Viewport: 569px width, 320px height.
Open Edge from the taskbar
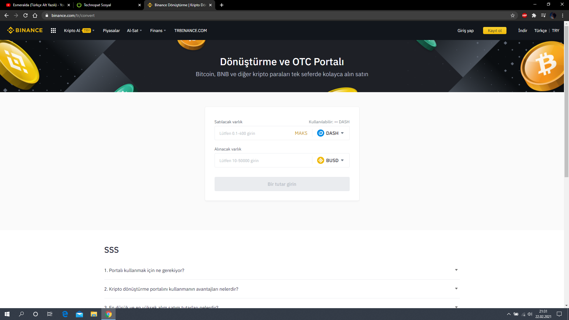click(65, 314)
